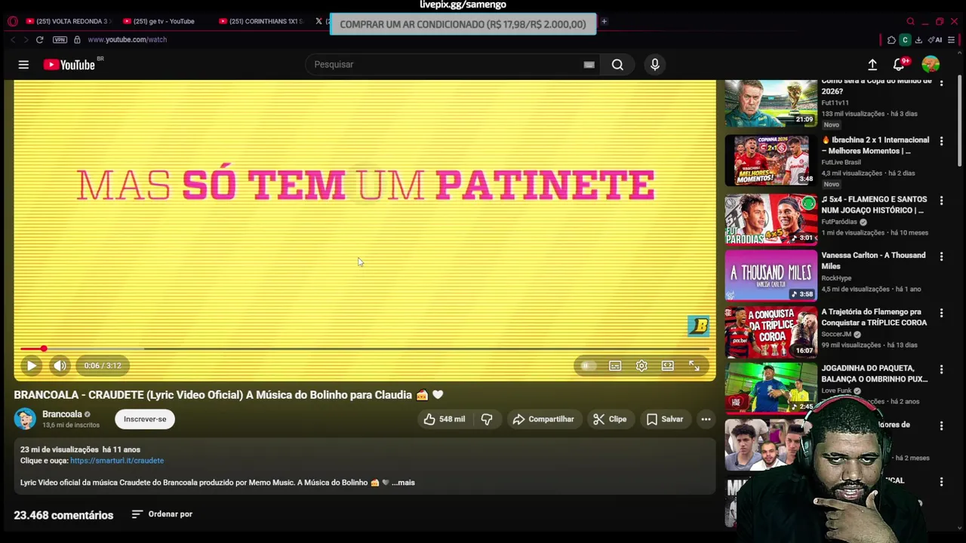This screenshot has width=966, height=543.
Task: Go forward in browser history
Action: pos(25,40)
